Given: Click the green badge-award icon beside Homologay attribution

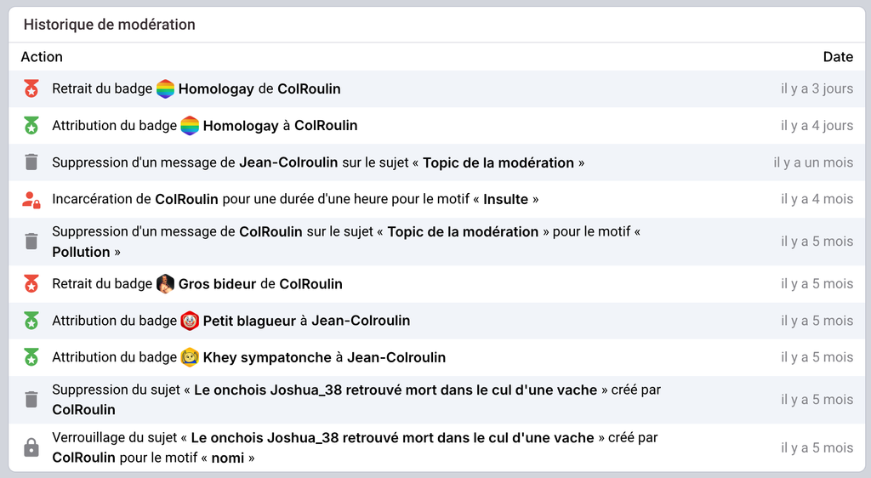Looking at the screenshot, I should [31, 126].
